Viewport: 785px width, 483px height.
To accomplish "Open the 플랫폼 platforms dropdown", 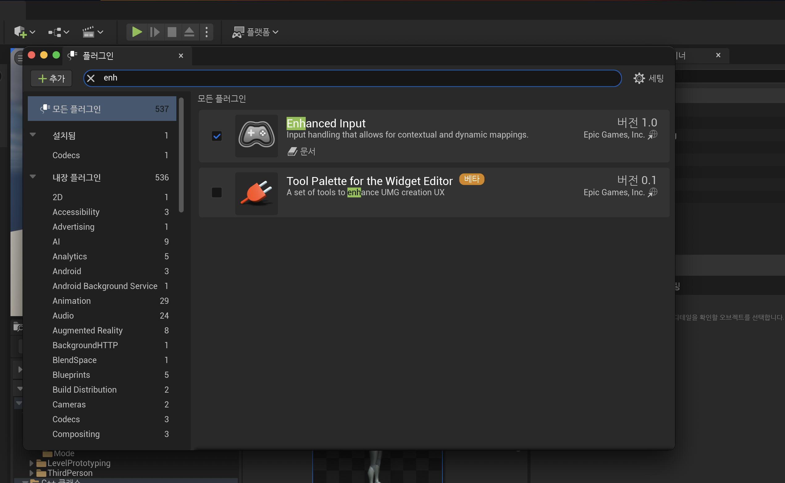I will pyautogui.click(x=255, y=32).
